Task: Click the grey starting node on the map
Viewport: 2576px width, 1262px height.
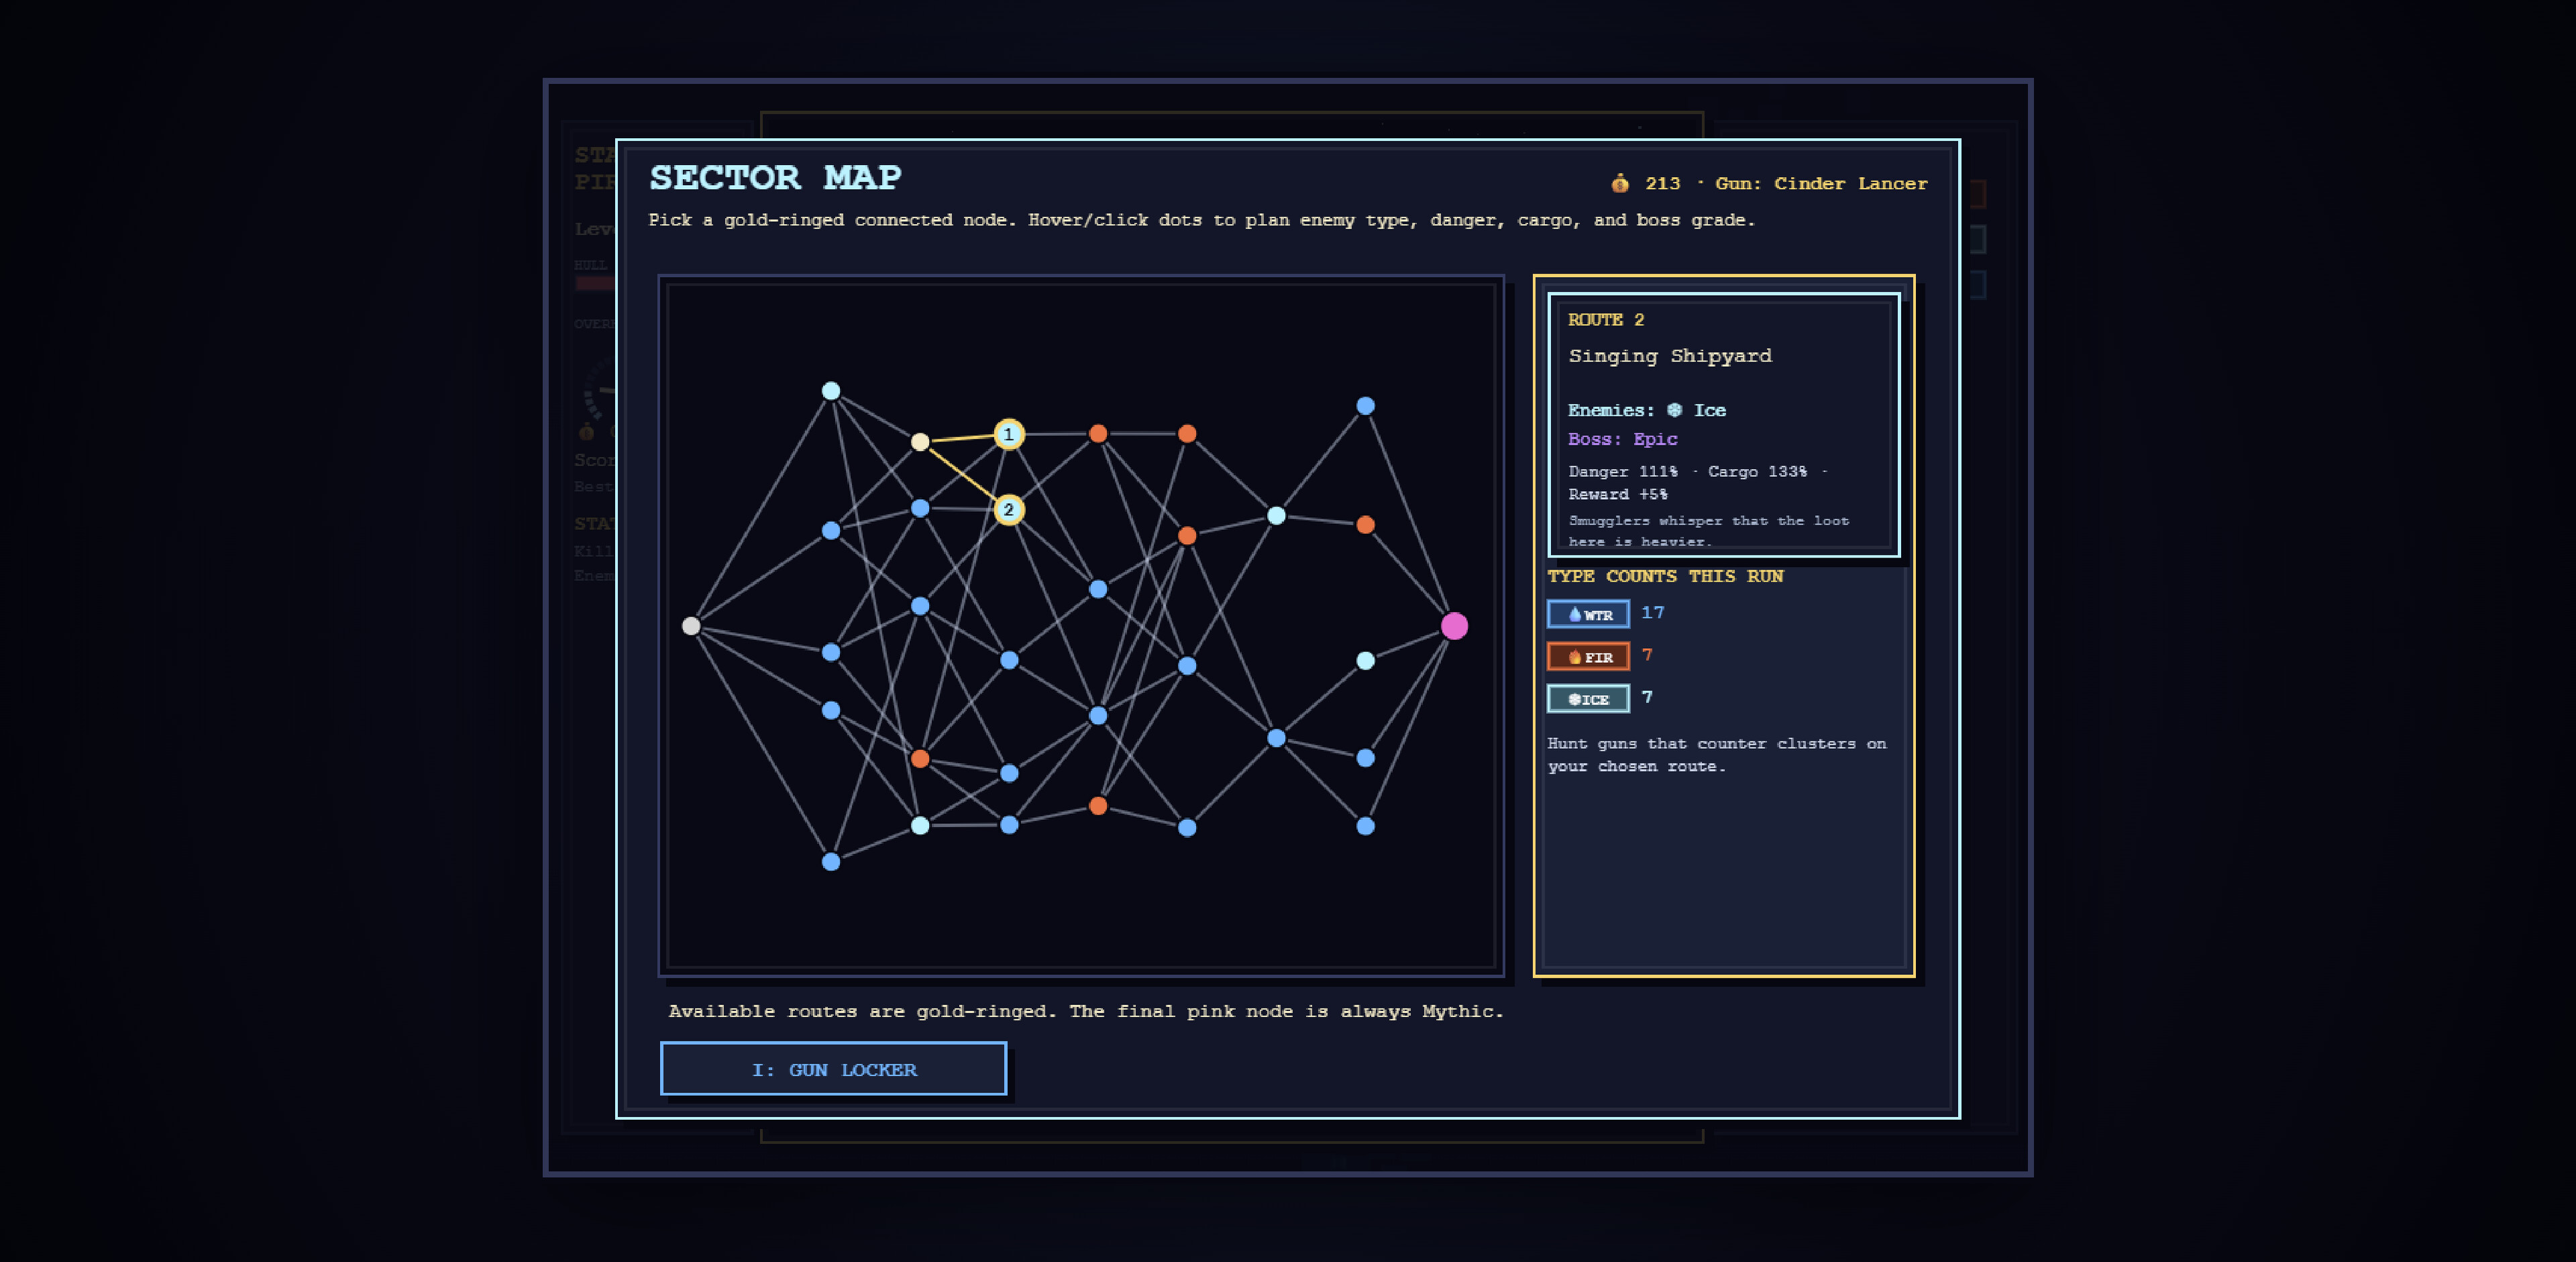Action: [691, 626]
